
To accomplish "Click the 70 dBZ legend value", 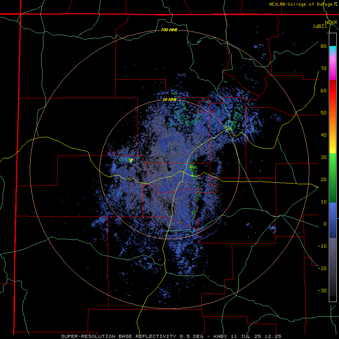I will pyautogui.click(x=324, y=68).
